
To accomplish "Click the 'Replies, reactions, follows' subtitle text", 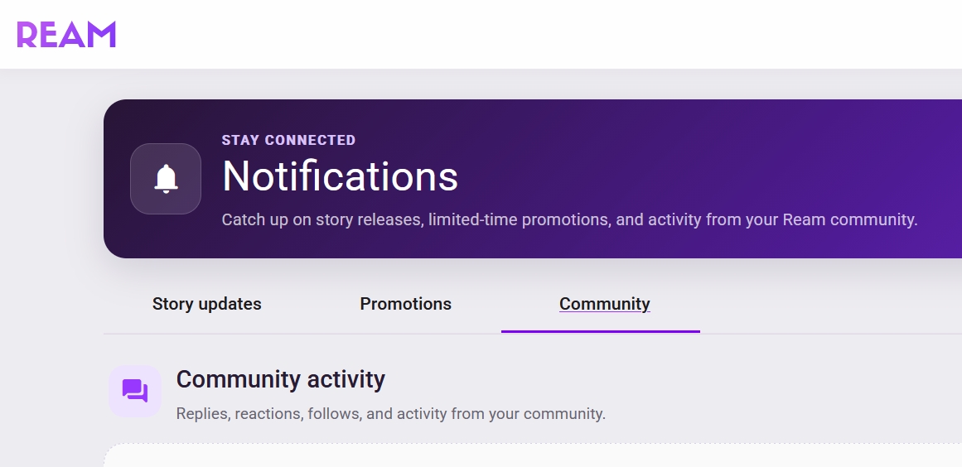I will [x=391, y=414].
